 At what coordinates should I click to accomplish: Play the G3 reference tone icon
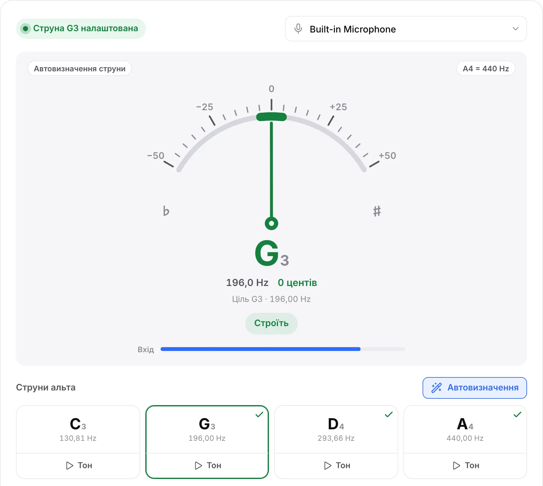[198, 466]
